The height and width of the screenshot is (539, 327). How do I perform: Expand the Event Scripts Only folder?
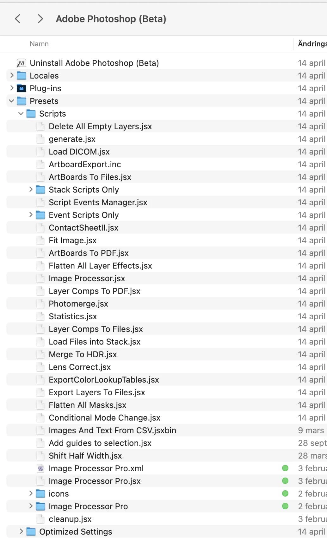point(31,215)
